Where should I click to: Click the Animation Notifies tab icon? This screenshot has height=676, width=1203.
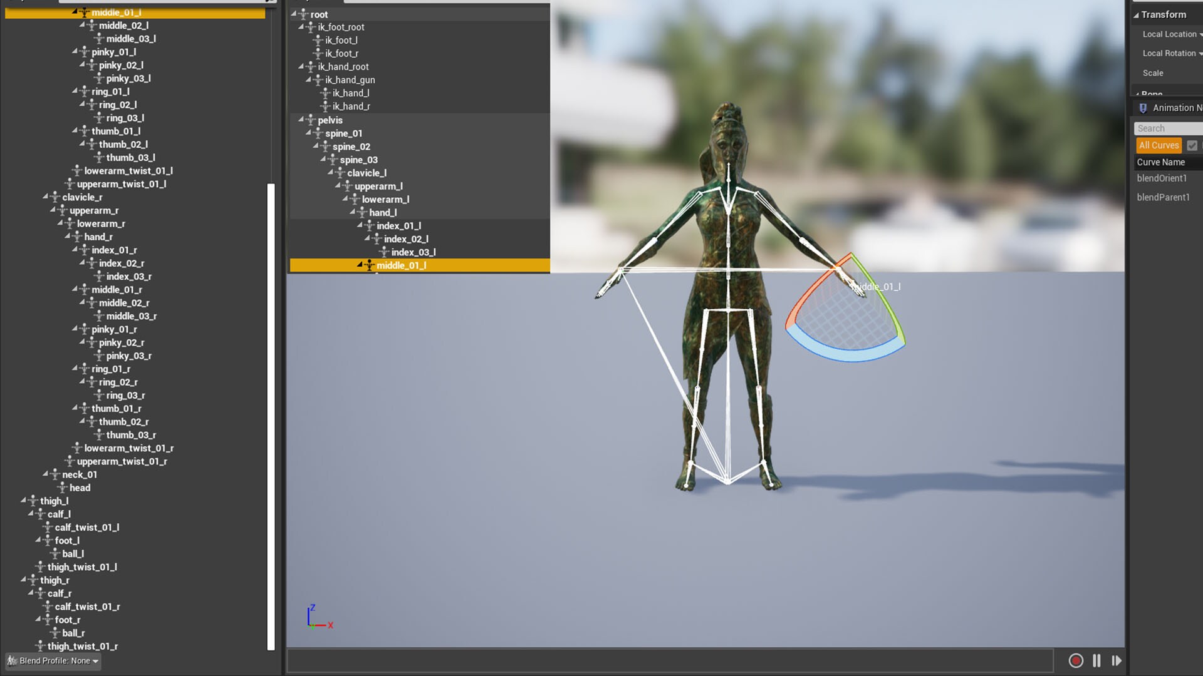pos(1143,108)
